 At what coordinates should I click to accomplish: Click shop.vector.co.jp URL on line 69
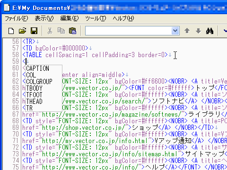pos(84,127)
